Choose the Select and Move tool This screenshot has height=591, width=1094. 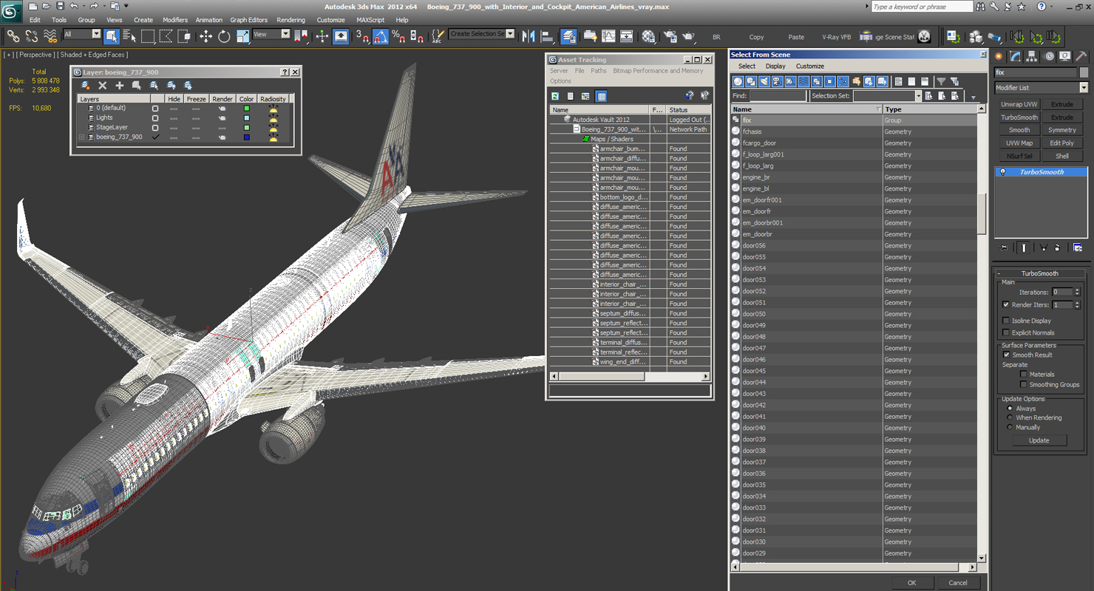(205, 36)
